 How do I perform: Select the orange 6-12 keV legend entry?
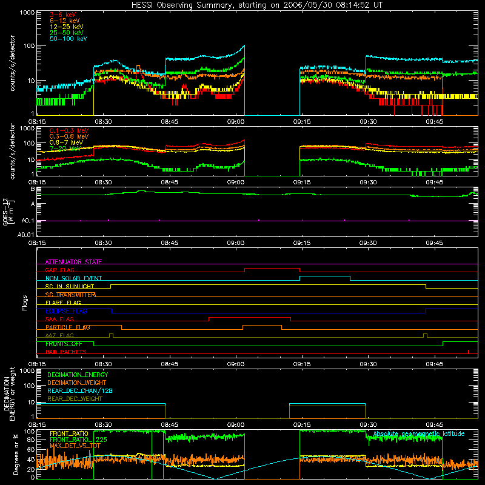pos(65,21)
